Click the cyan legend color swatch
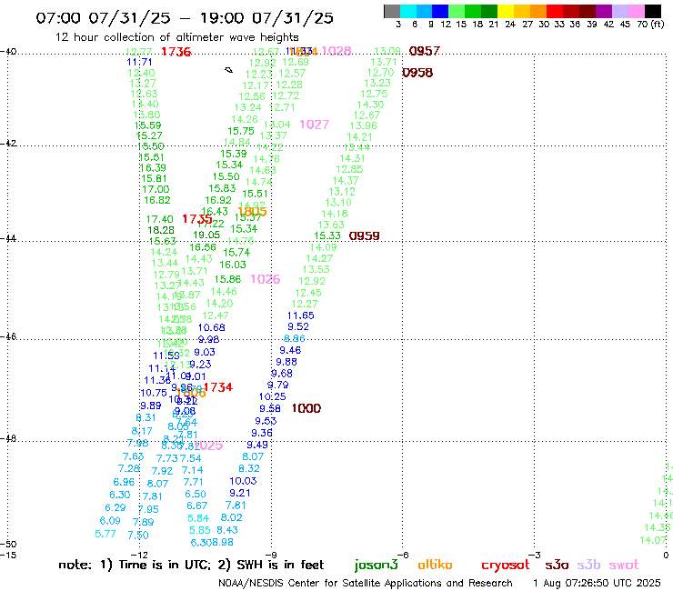673x591 pixels. coord(408,11)
